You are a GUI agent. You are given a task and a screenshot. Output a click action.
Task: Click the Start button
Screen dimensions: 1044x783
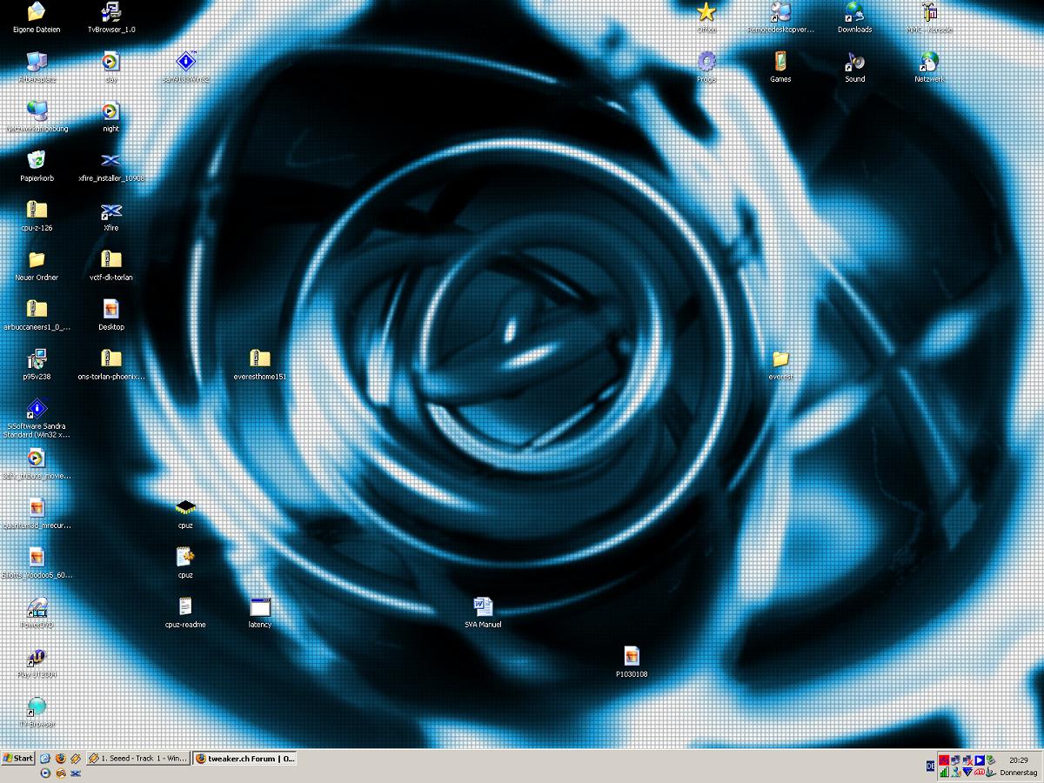click(18, 758)
